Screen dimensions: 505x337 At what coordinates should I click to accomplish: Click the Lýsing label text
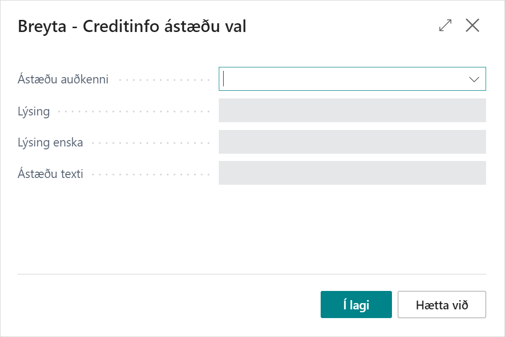click(34, 112)
